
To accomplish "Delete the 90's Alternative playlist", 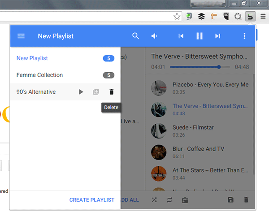I will [x=111, y=92].
